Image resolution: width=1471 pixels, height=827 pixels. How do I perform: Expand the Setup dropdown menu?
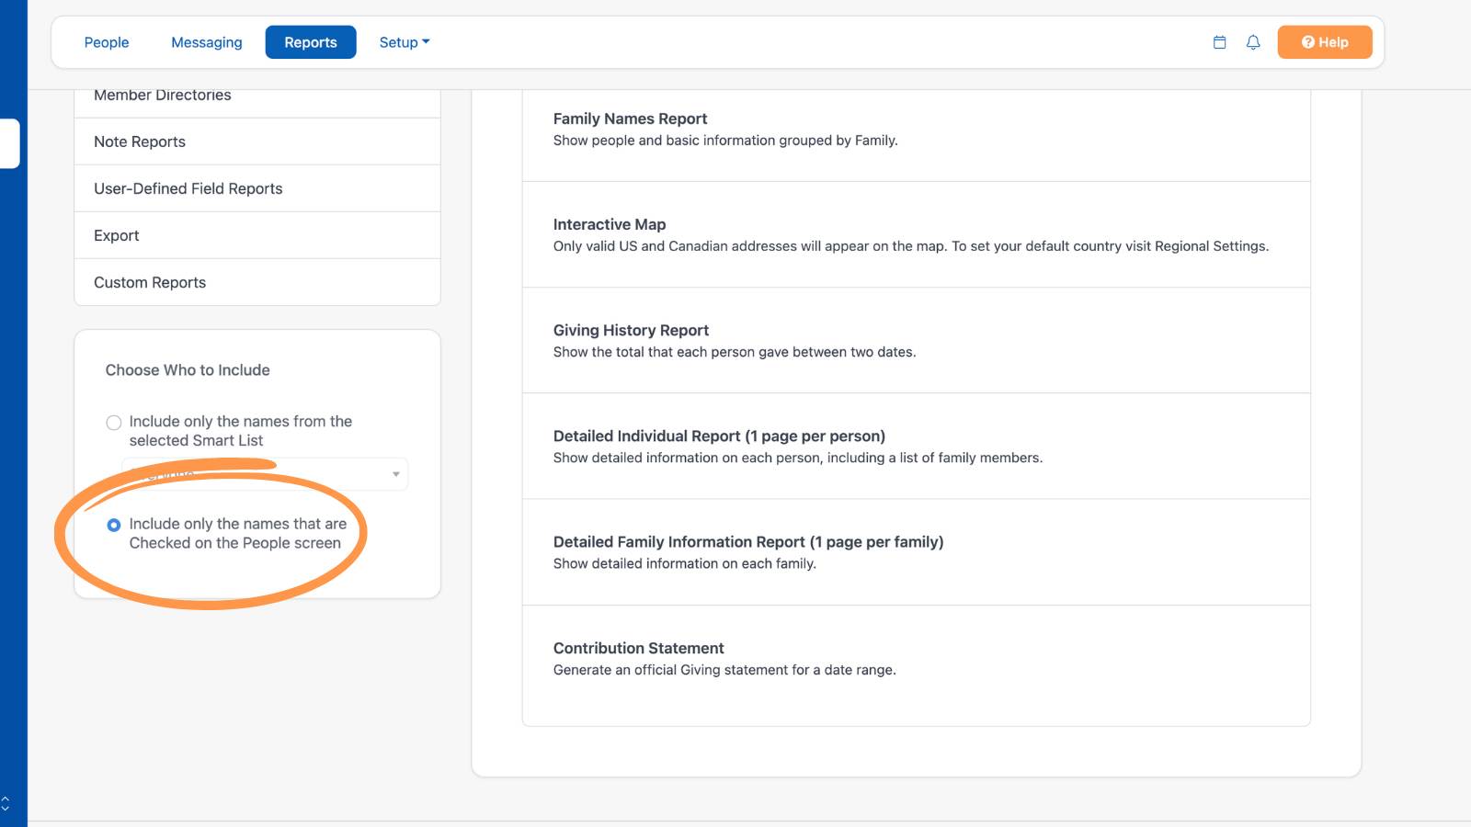point(405,42)
